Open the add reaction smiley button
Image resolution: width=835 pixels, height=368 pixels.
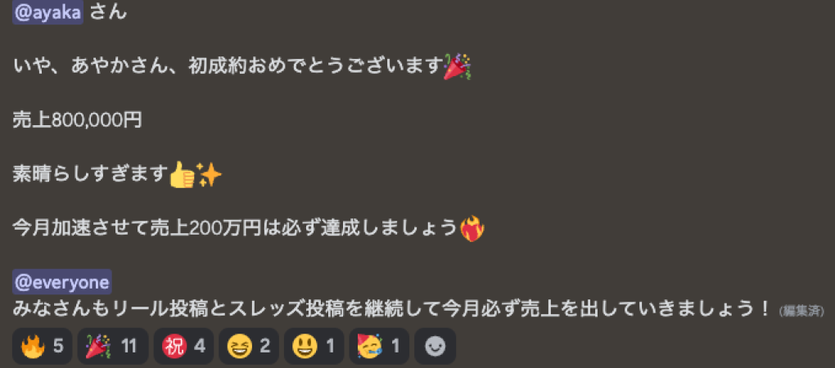[435, 346]
